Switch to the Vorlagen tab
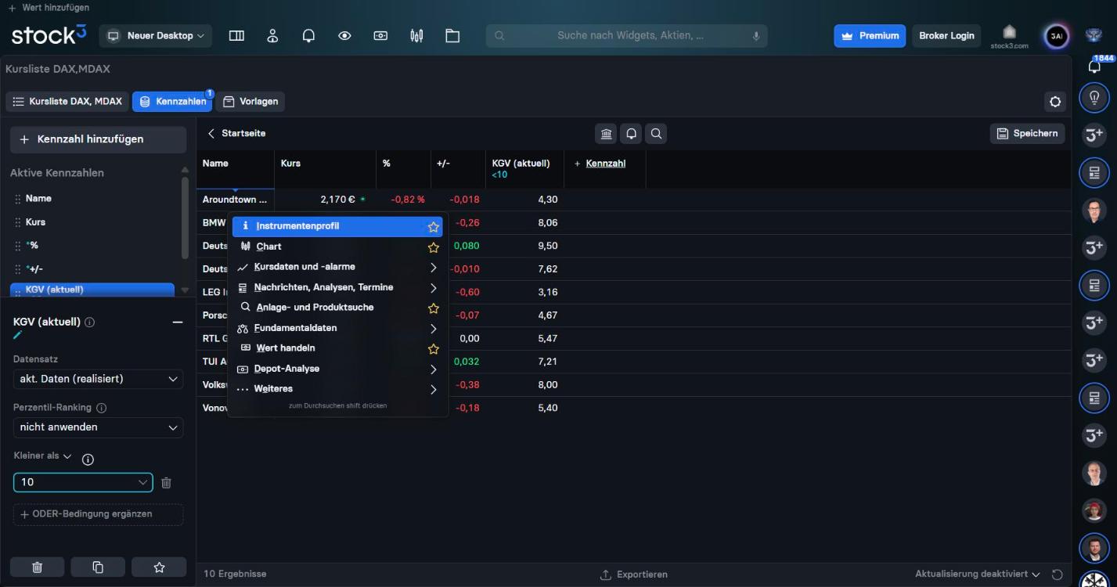Viewport: 1117px width, 587px height. click(x=250, y=102)
